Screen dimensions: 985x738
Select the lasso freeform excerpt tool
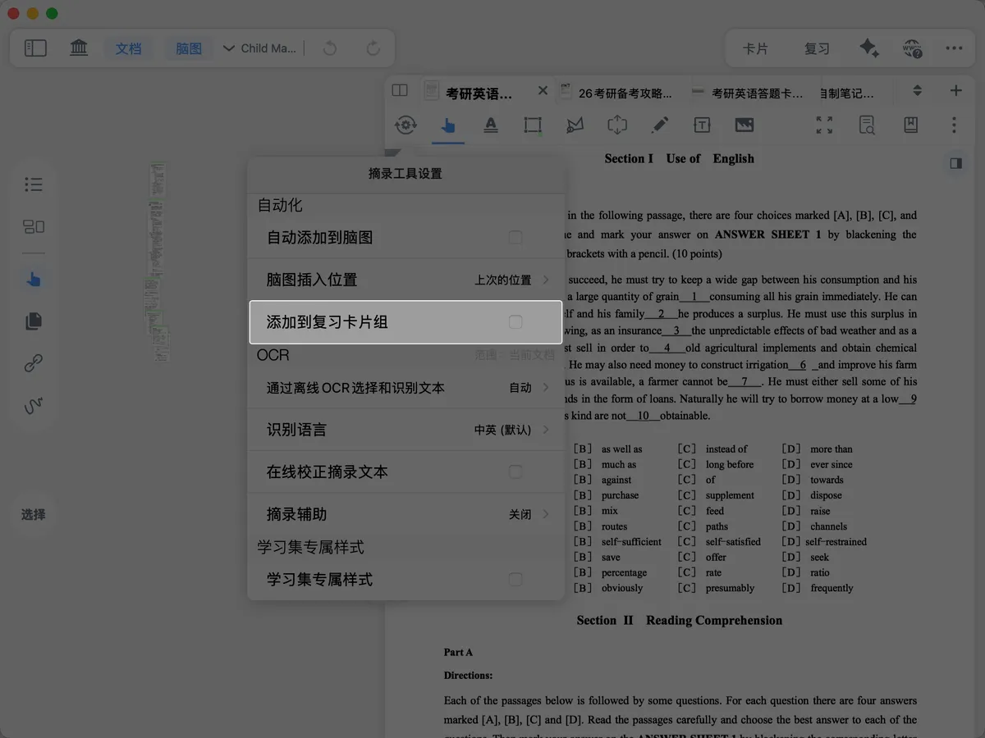pos(575,125)
